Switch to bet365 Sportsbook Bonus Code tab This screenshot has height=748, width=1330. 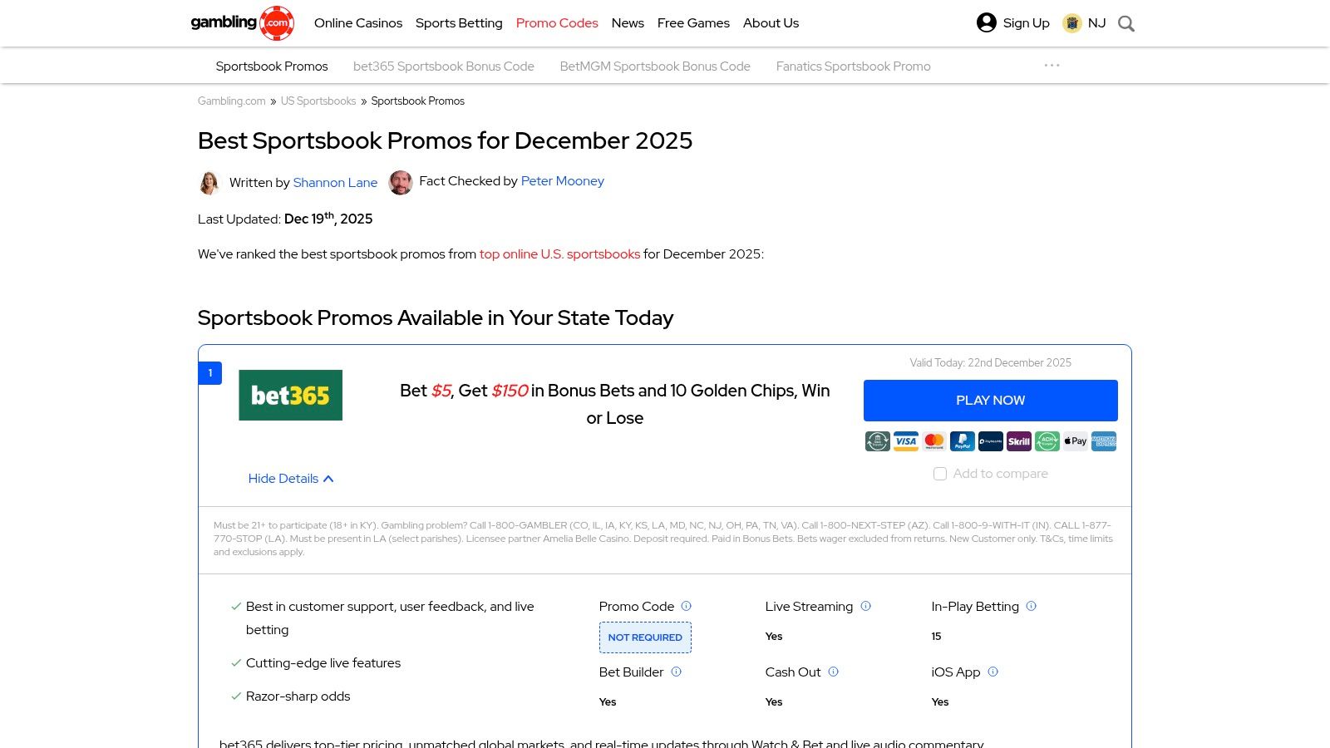pos(444,66)
